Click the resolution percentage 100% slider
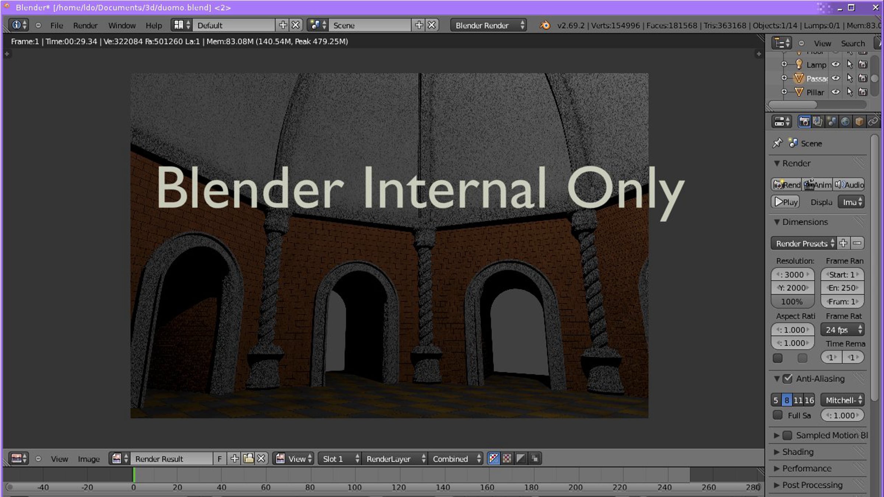Screen dimensions: 884x497 (x=792, y=302)
